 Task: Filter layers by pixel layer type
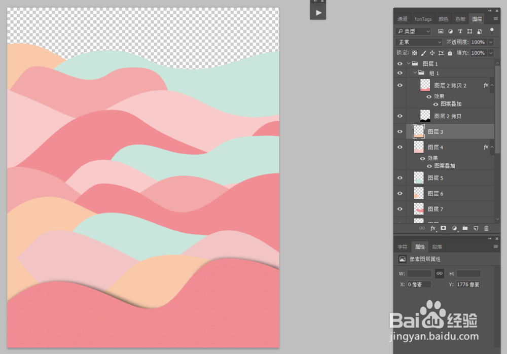[441, 31]
